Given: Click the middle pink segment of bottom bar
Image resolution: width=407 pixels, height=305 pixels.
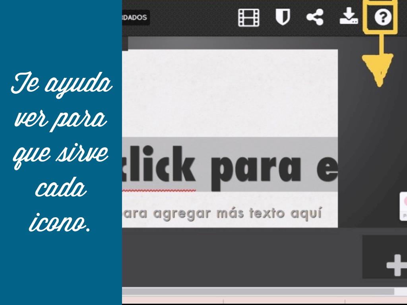Looking at the screenshot, I should (x=284, y=301).
